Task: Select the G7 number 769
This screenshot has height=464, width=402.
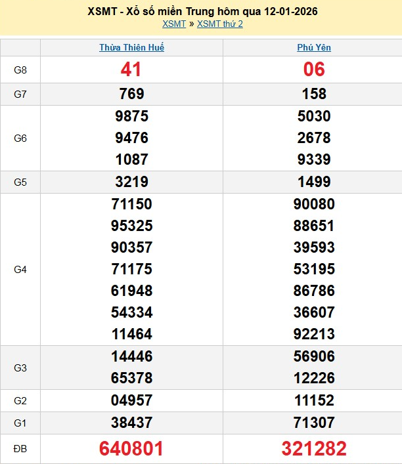Action: click(x=131, y=94)
